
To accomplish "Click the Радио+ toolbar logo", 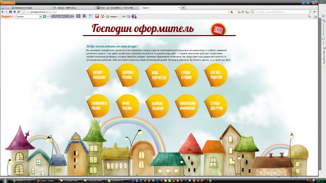I will (x=7, y=16).
